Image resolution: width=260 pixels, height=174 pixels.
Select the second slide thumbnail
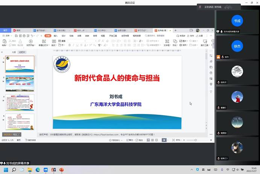(x=20, y=83)
